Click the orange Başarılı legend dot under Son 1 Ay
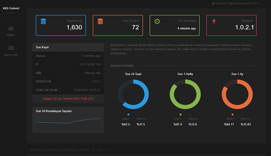 click(x=232, y=114)
